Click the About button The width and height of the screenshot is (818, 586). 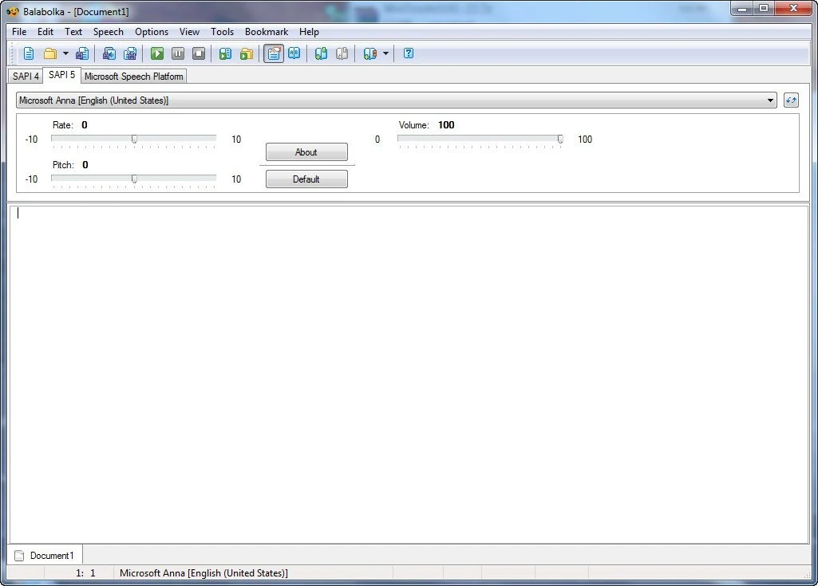pyautogui.click(x=306, y=151)
